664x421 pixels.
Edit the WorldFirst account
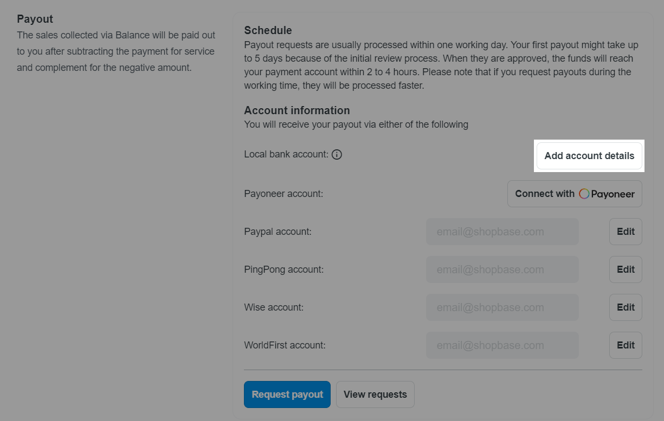[x=626, y=345]
